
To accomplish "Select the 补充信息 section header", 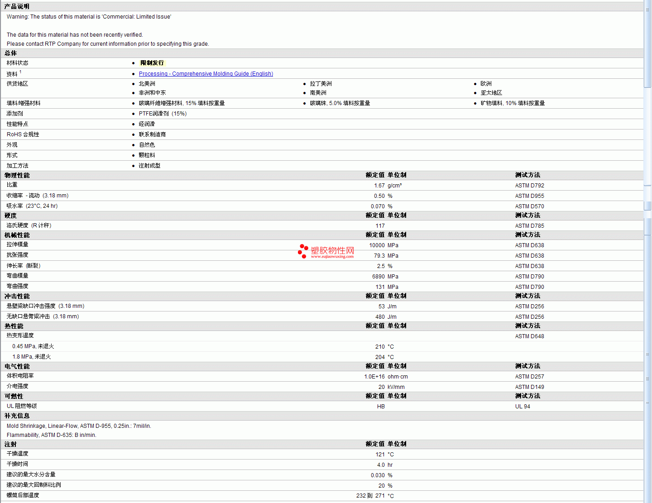I will tap(17, 416).
